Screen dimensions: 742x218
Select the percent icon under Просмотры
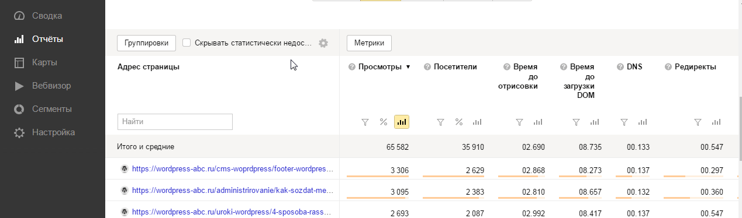pos(384,122)
